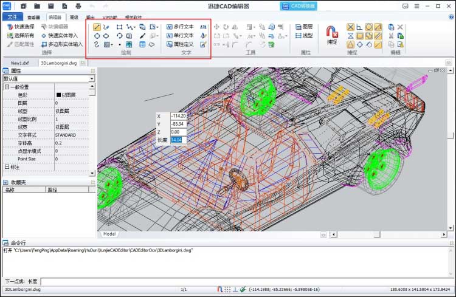The height and width of the screenshot is (297, 456).
Task: Toggle the hourglass-shaped snap mode
Action: point(350,36)
